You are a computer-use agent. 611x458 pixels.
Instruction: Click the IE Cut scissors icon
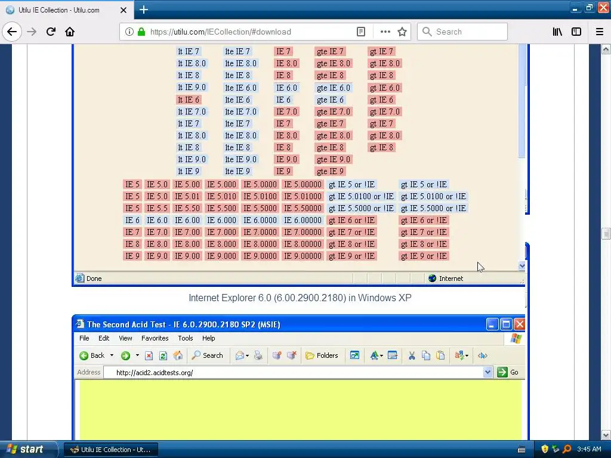click(412, 355)
